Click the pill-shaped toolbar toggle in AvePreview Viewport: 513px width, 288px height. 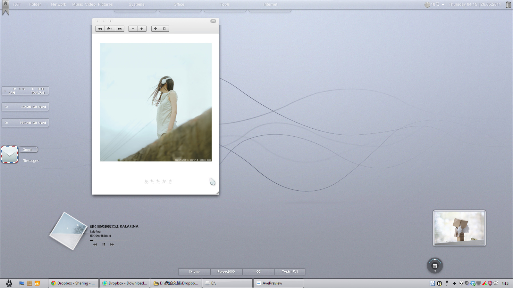pos(213,21)
